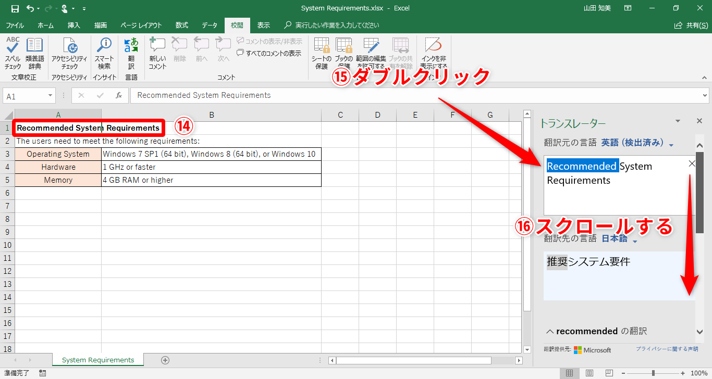Save the workbook with the floppy disk icon
Image resolution: width=712 pixels, height=379 pixels.
(15, 8)
